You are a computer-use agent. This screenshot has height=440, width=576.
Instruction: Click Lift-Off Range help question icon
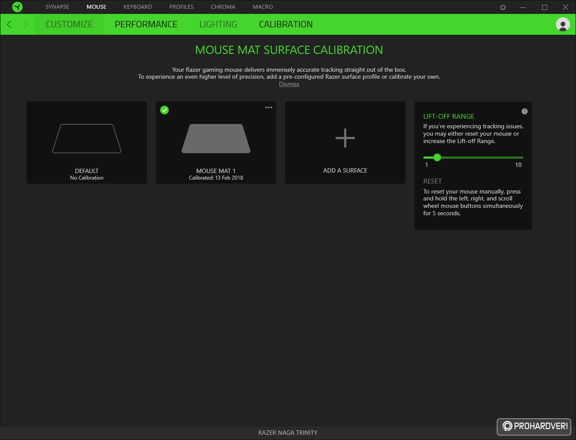coord(525,111)
